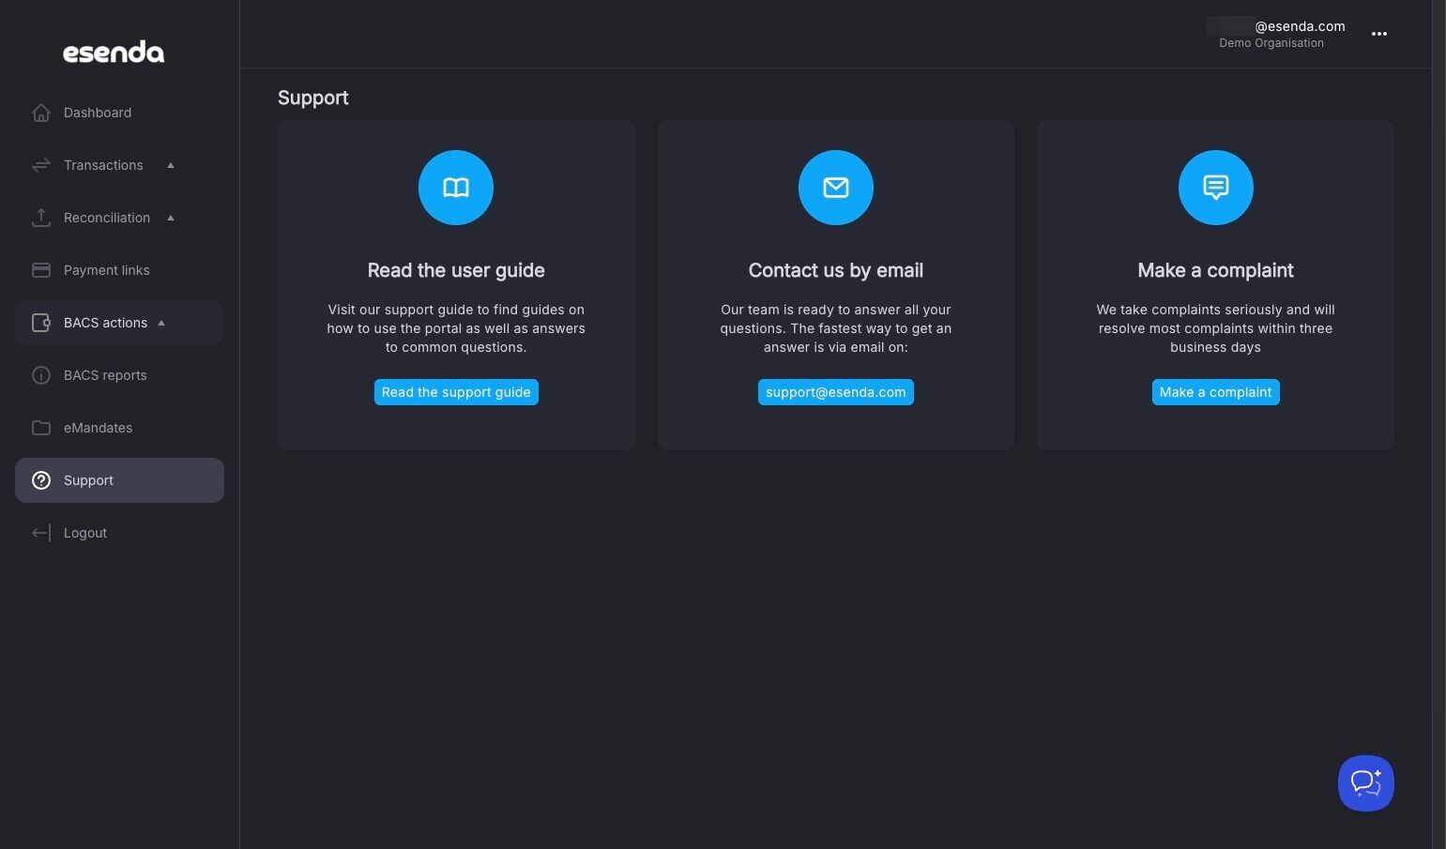
Task: Click the user guide book icon
Action: point(456,188)
